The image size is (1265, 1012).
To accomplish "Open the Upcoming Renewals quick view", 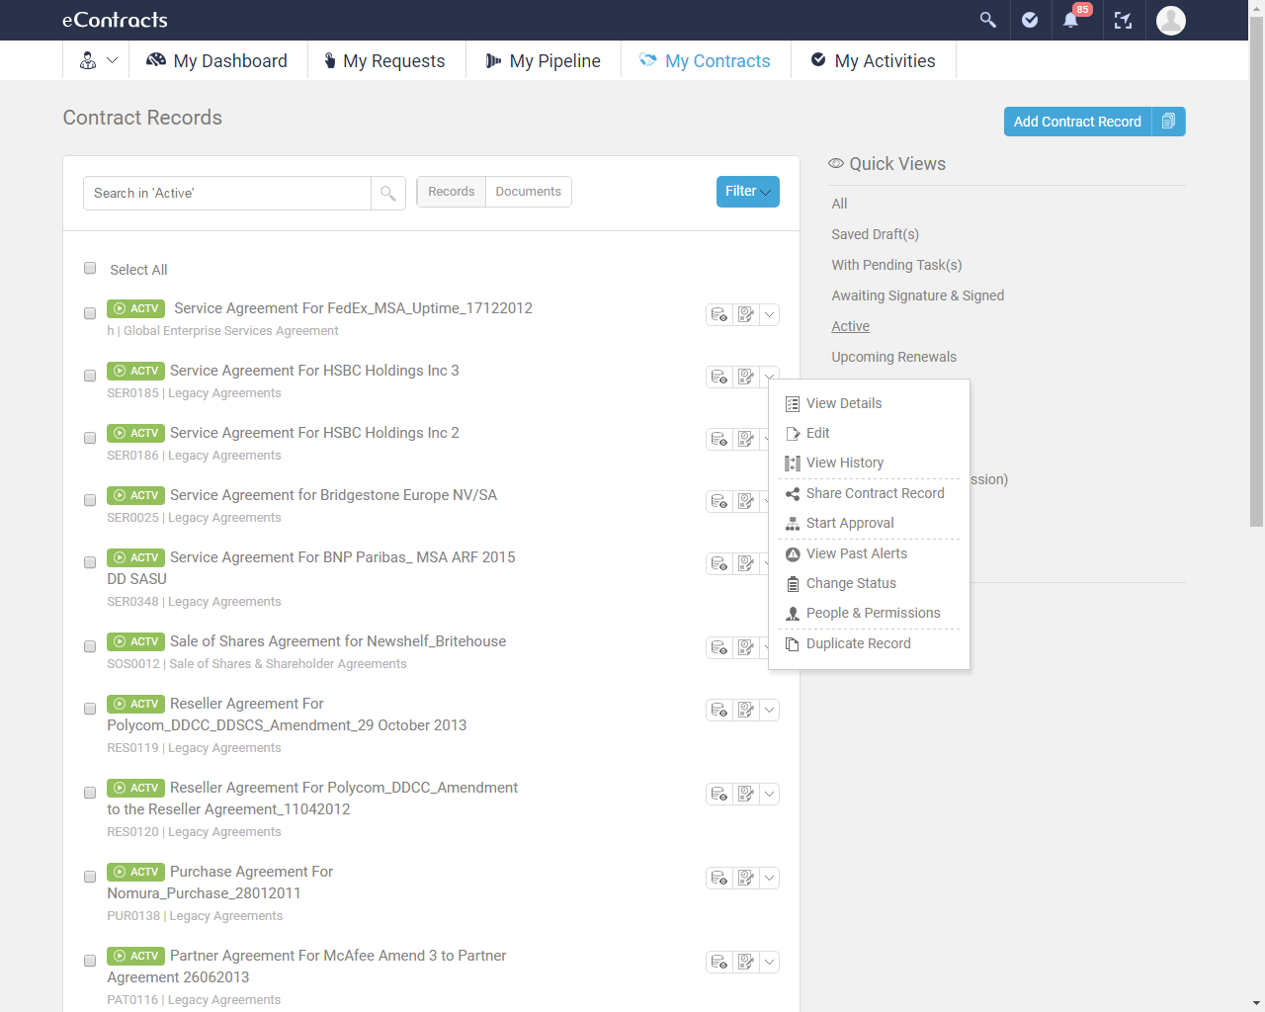I will 893,357.
